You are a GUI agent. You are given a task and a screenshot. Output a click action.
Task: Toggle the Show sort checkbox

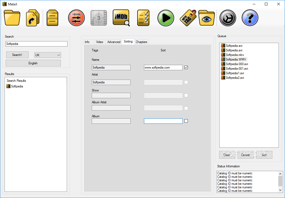click(186, 95)
